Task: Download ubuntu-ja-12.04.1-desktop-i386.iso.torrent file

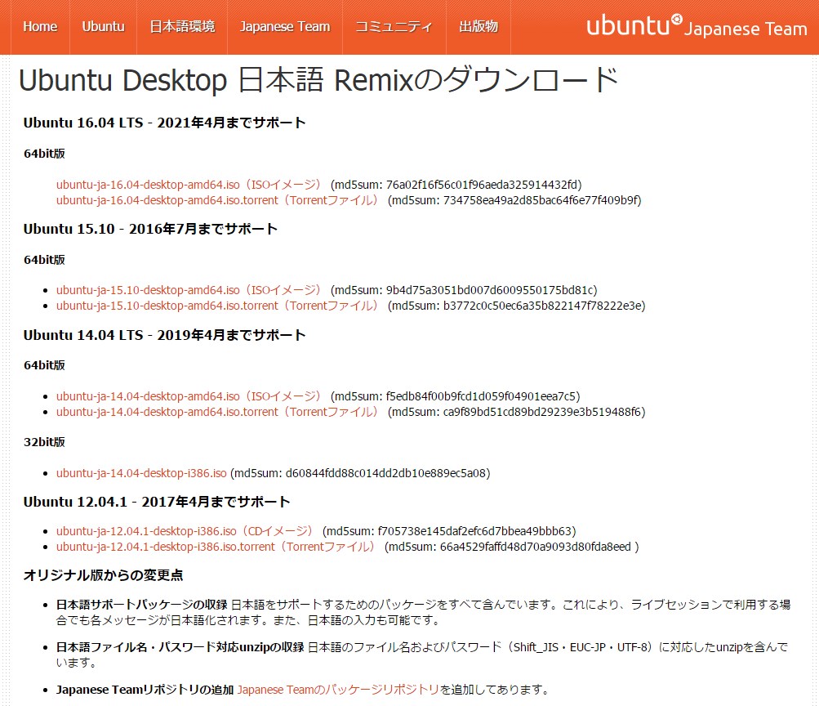Action: [216, 547]
